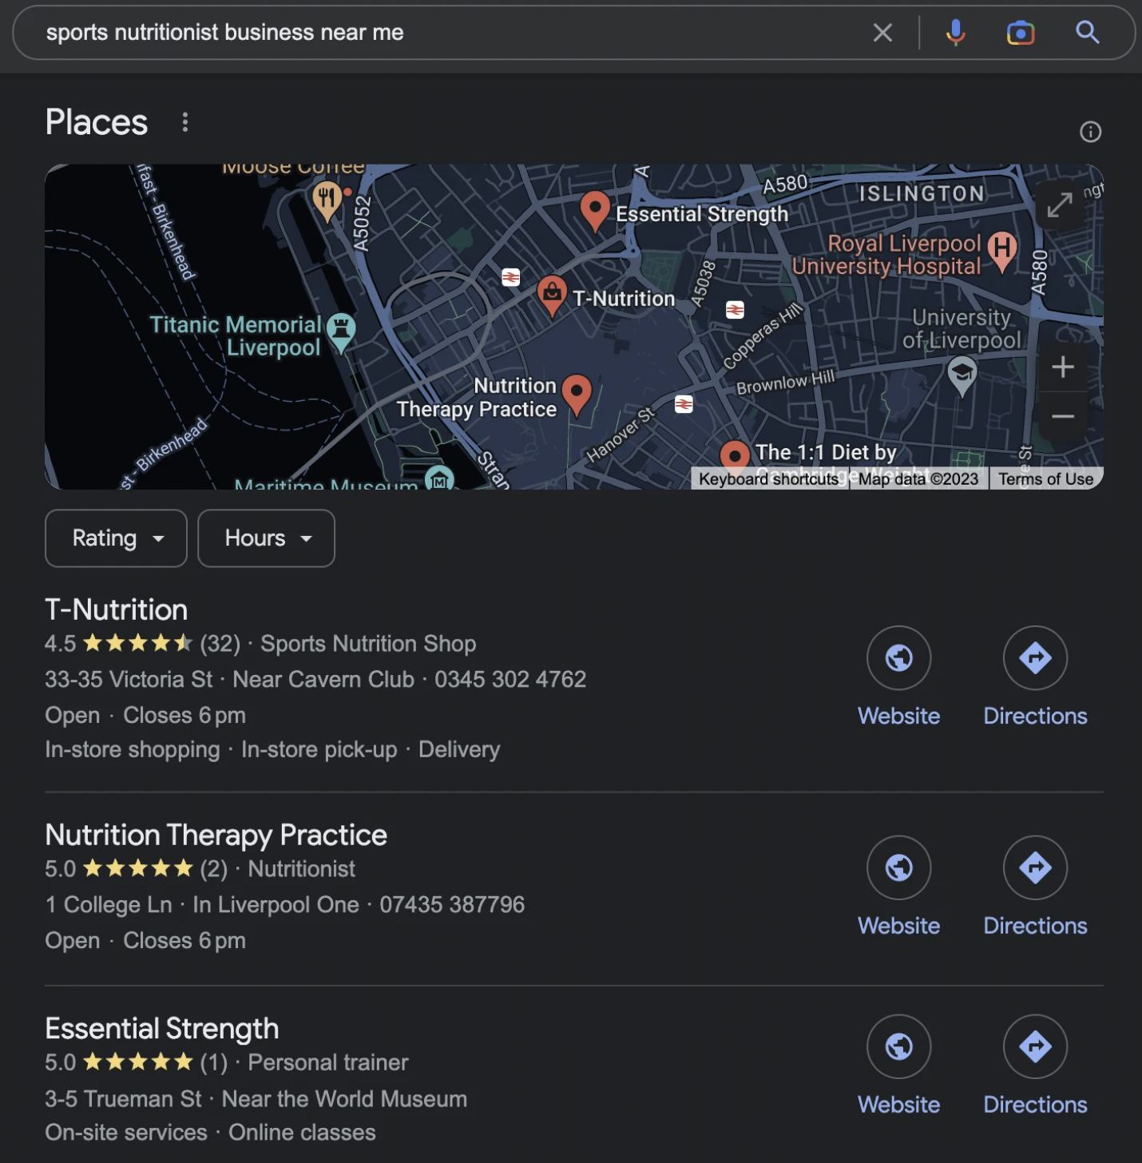Get directions to Nutrition Therapy Practice via arrow icon

[1035, 867]
